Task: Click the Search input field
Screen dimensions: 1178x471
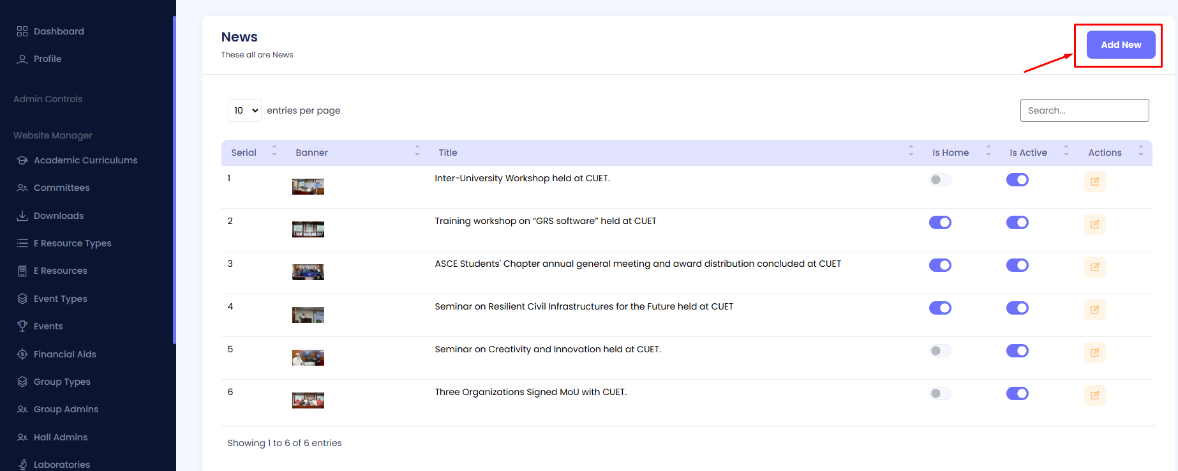Action: 1084,110
